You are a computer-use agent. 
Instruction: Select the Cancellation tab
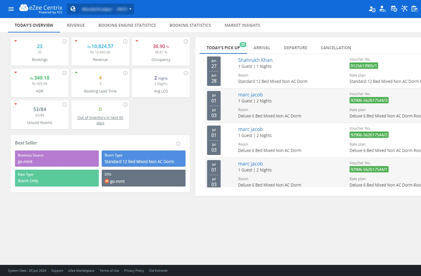coord(335,48)
